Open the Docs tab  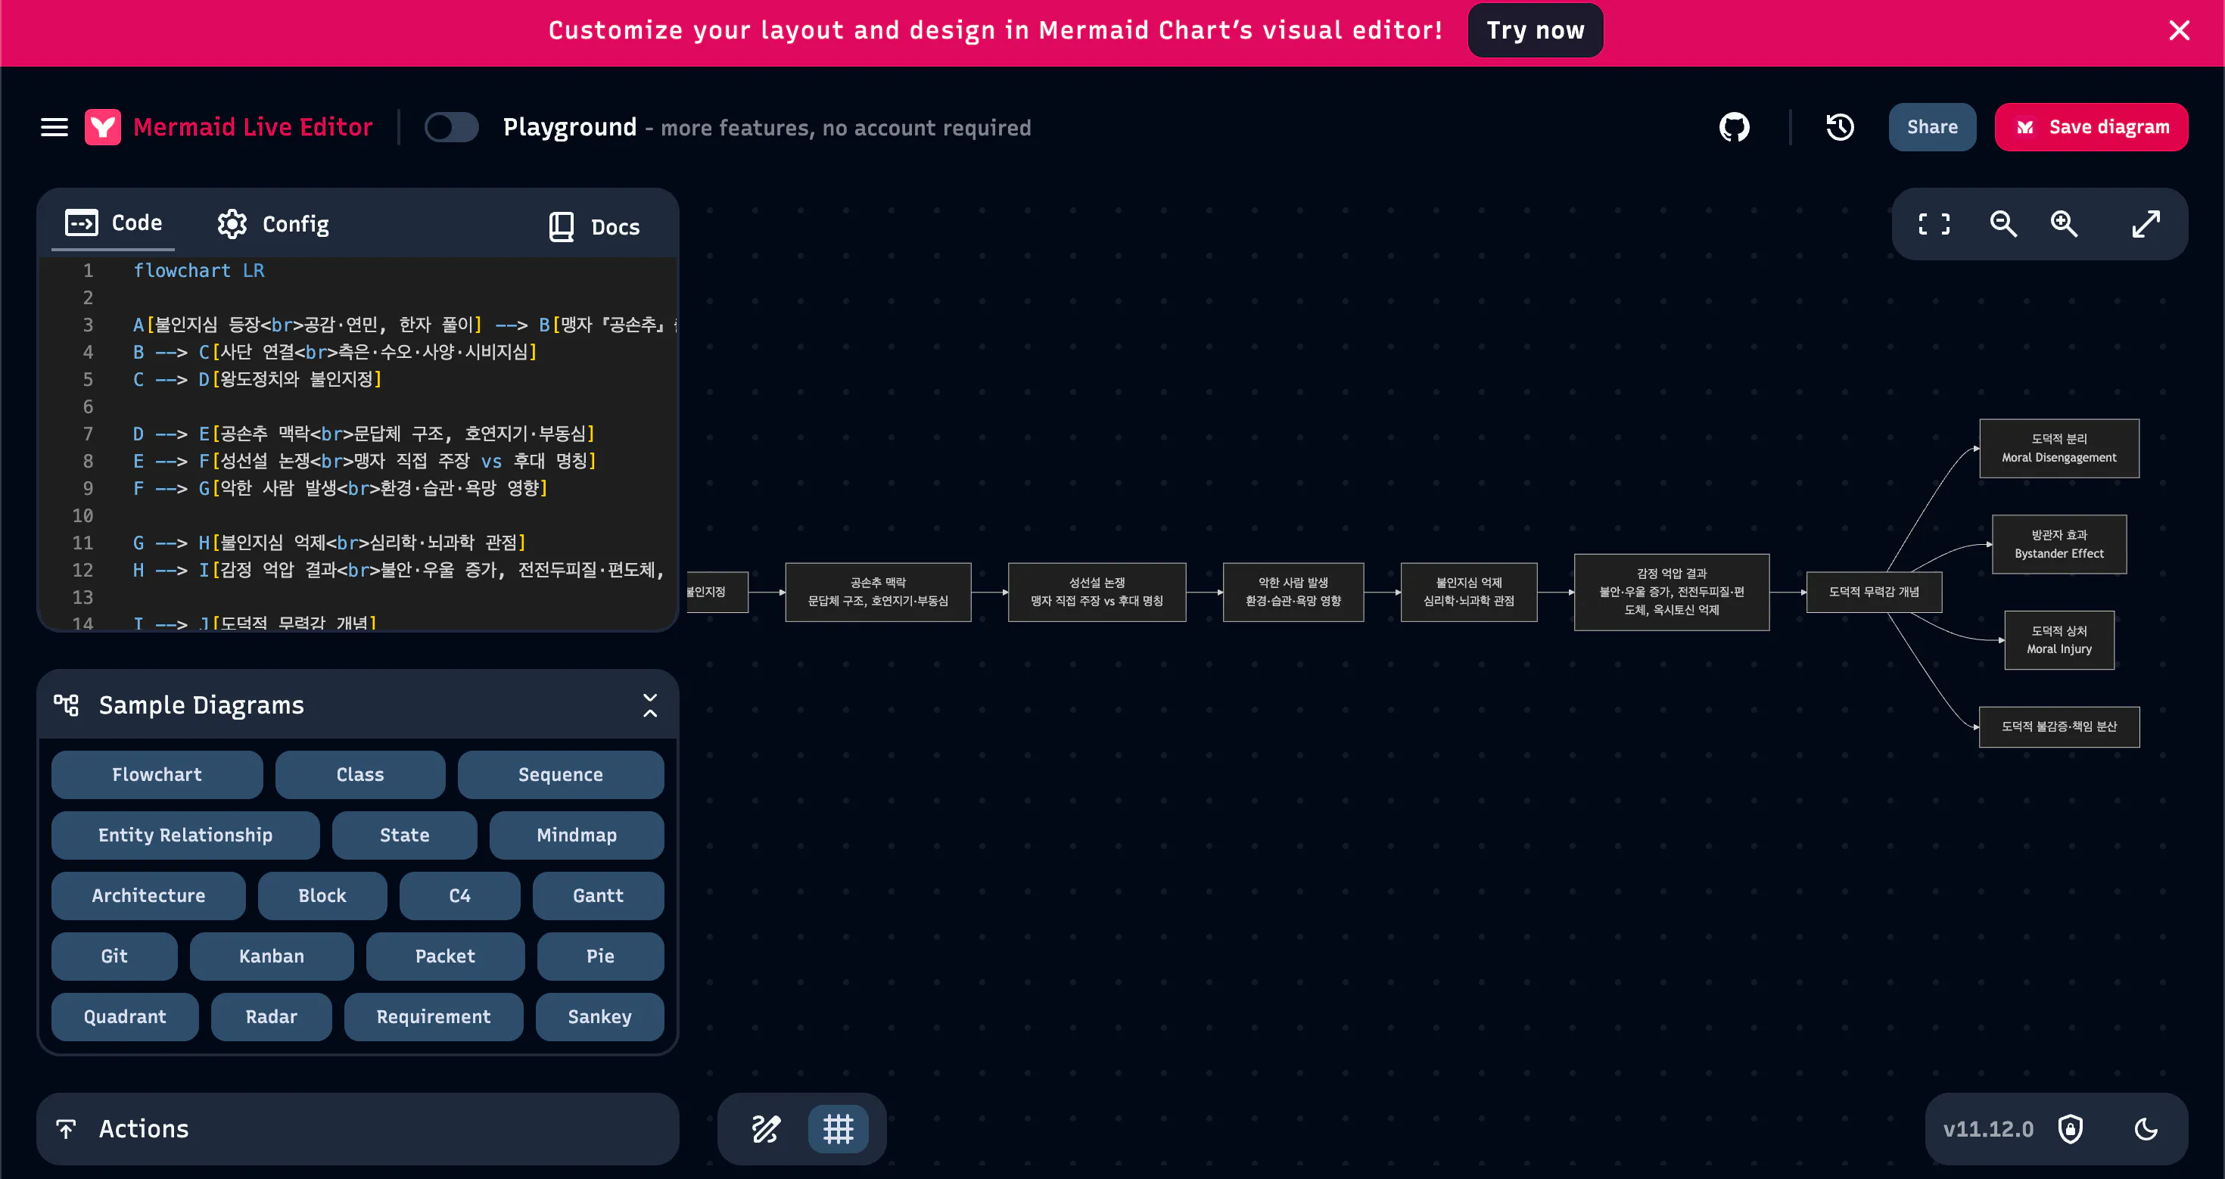click(x=594, y=226)
